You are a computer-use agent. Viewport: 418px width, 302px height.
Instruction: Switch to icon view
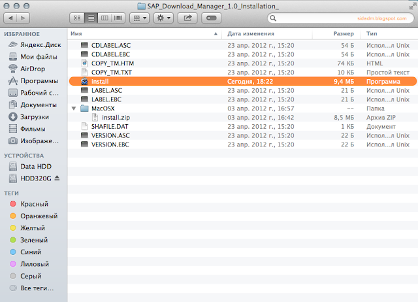point(77,18)
